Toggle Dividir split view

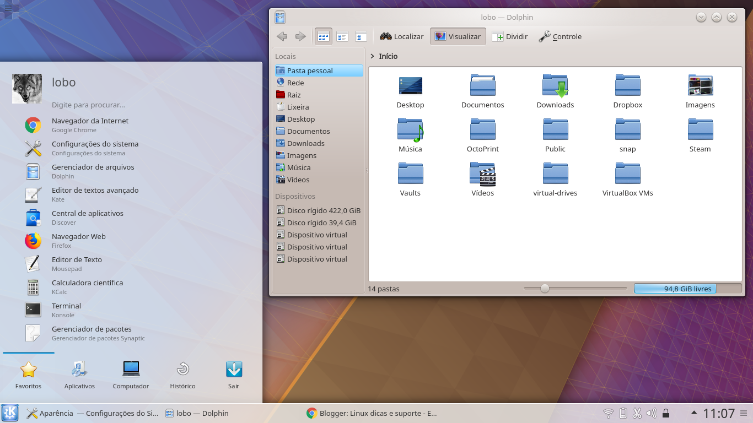509,36
